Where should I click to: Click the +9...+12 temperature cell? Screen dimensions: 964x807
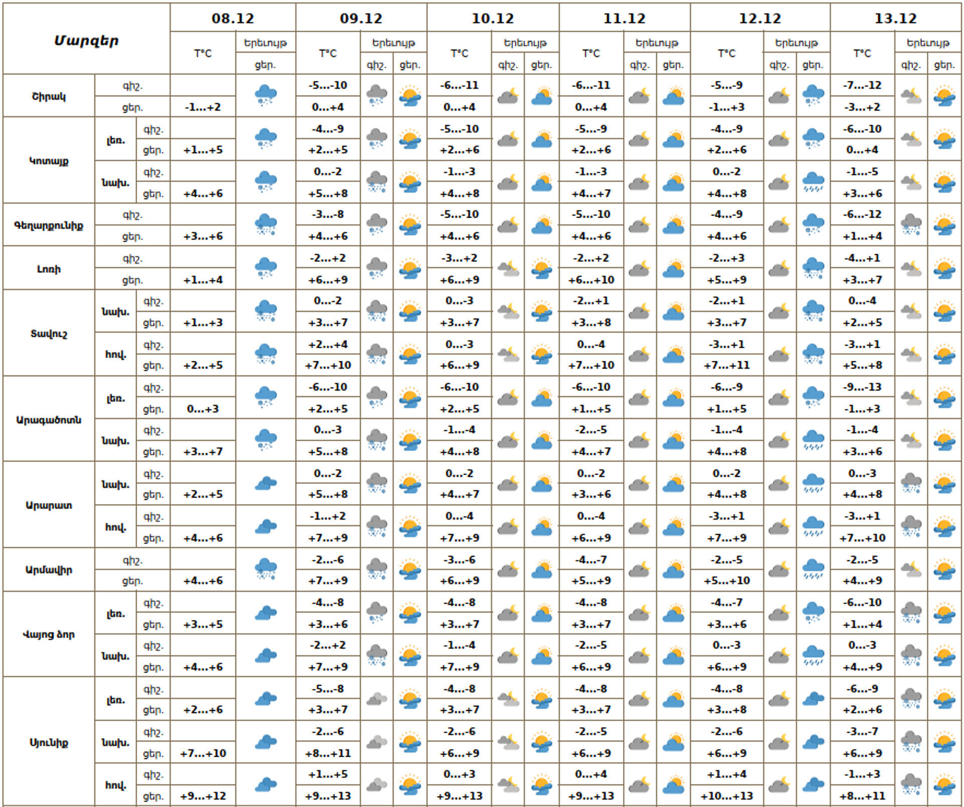[x=203, y=796]
